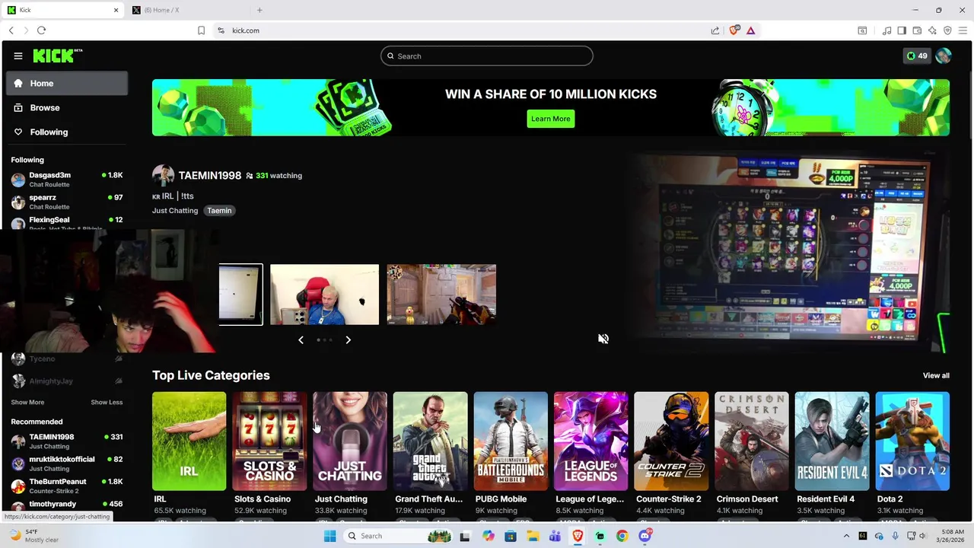Open spearrz channel in Following
The height and width of the screenshot is (548, 974).
[x=67, y=202]
